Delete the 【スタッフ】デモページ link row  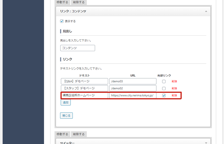pyautogui.click(x=174, y=88)
